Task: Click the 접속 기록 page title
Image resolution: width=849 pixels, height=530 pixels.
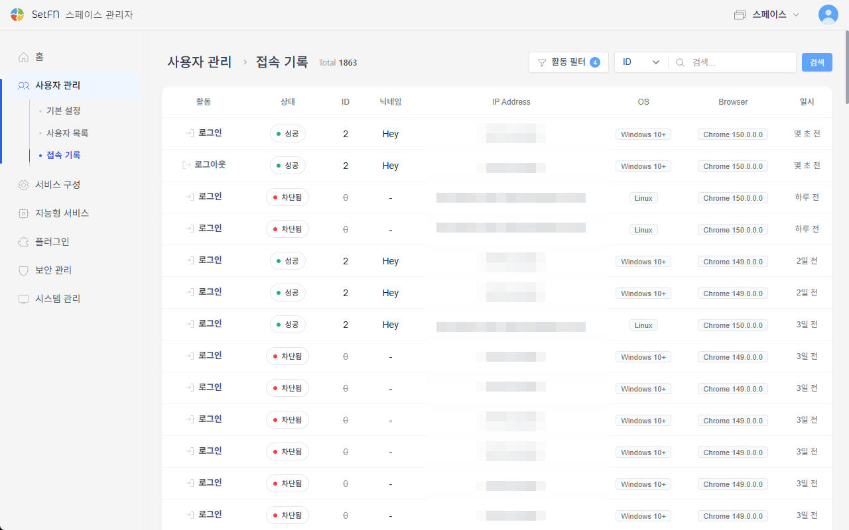Action: pos(282,62)
